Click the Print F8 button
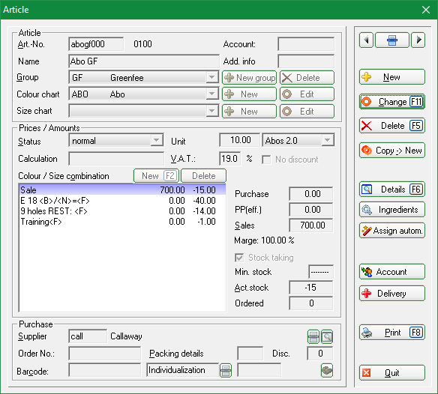The width and height of the screenshot is (438, 394). click(x=392, y=333)
